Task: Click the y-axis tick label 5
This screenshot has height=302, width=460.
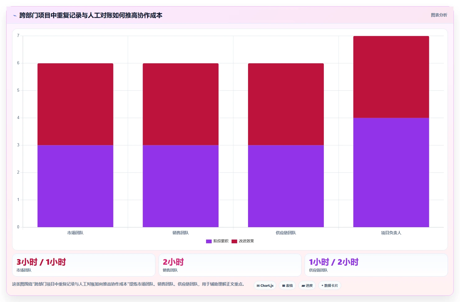Action: pos(18,90)
